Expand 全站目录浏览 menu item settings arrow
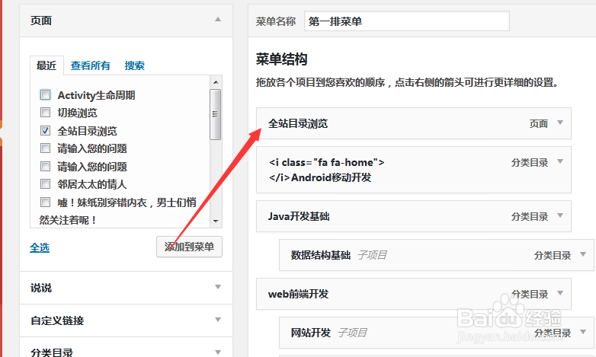This screenshot has width=596, height=357. click(560, 123)
